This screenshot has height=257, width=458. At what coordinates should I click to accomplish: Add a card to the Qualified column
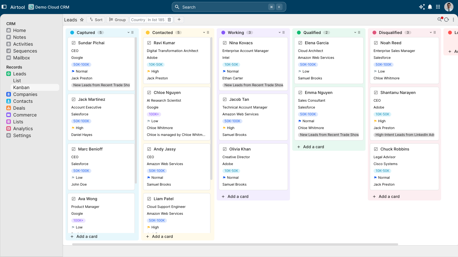click(x=311, y=147)
